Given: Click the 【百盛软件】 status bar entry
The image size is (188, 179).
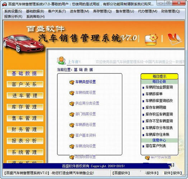Looking at the screenshot, I should (121, 173).
